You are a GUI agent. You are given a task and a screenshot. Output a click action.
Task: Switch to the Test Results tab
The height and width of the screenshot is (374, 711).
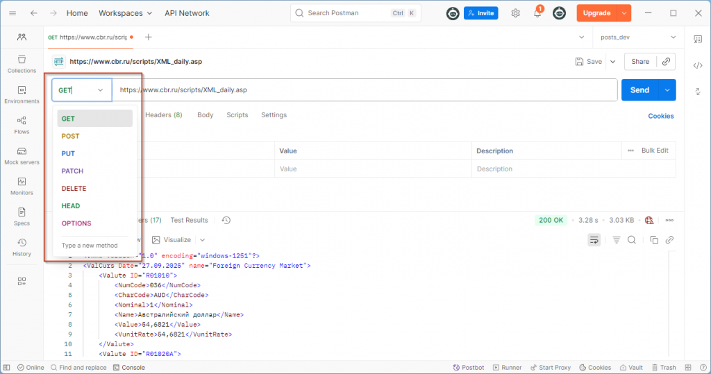click(x=189, y=220)
